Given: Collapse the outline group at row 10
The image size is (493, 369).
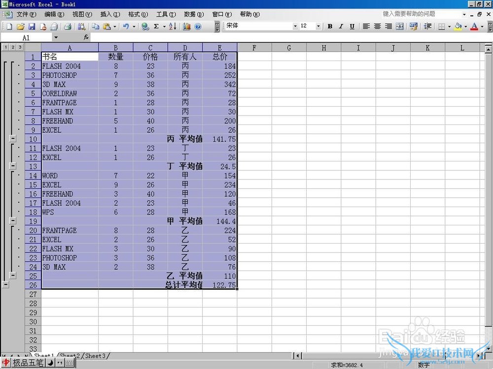Looking at the screenshot, I should 13,139.
